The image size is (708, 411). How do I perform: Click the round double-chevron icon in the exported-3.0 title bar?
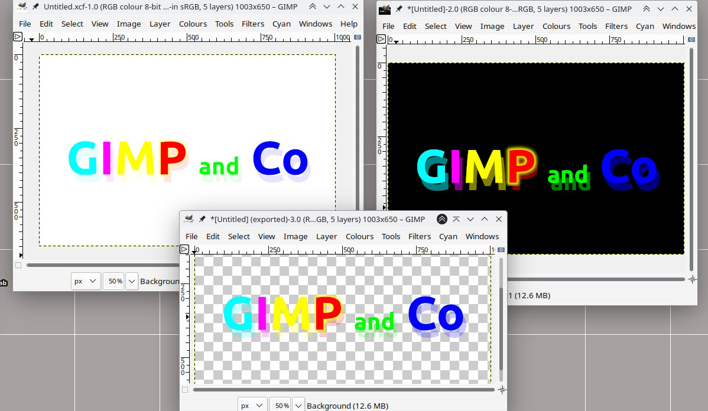pos(442,219)
